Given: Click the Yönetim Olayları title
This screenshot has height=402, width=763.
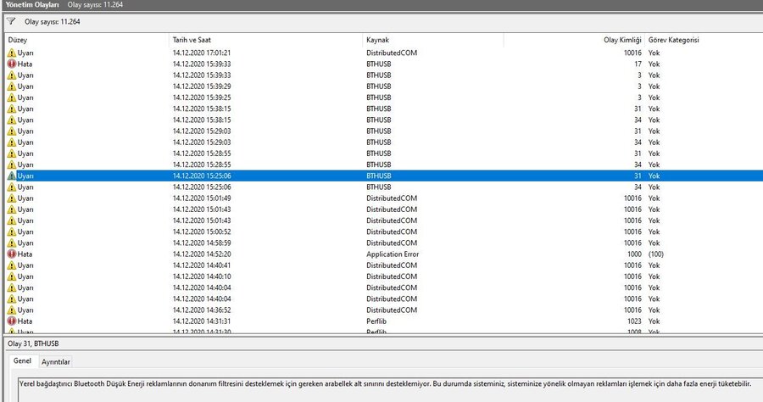Looking at the screenshot, I should (32, 5).
